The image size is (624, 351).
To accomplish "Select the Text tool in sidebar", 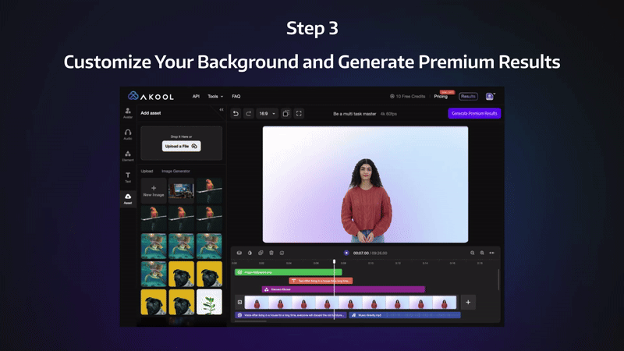I will (128, 178).
